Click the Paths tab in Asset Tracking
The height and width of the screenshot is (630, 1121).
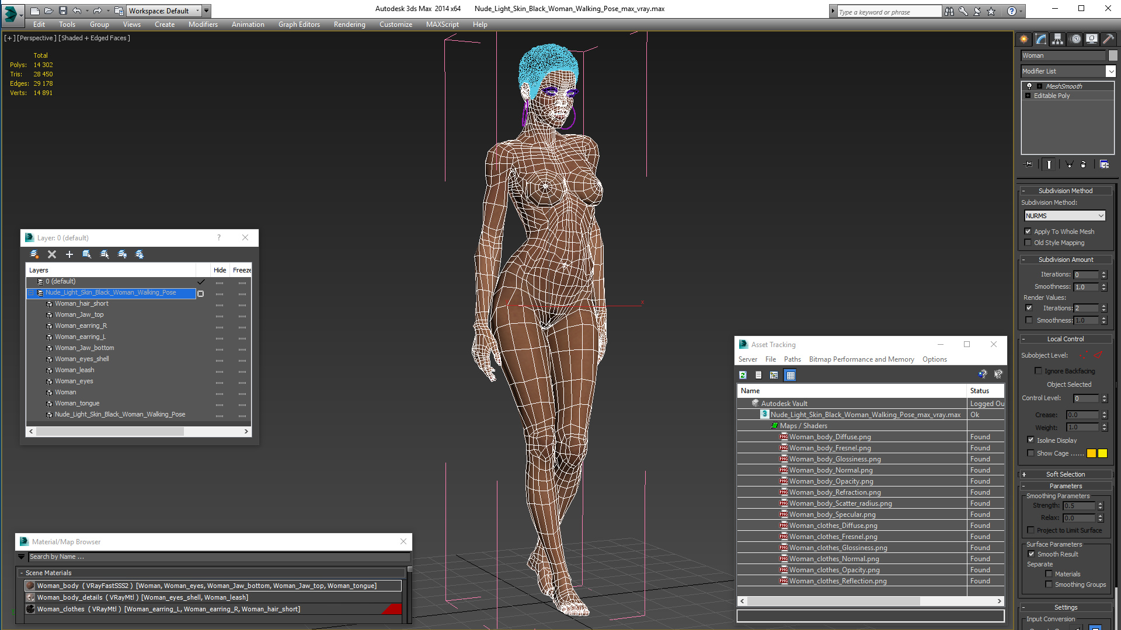[792, 359]
